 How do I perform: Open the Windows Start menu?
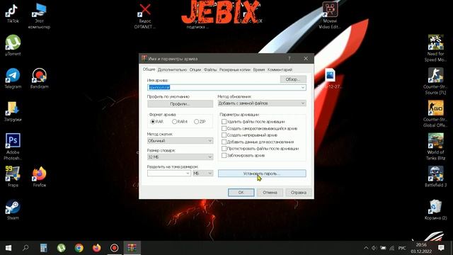tap(8, 248)
